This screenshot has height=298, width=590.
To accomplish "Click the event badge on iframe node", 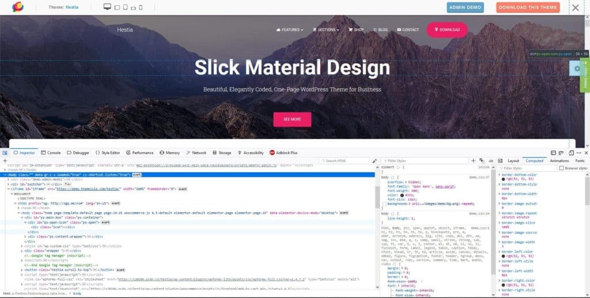I will coord(183,189).
